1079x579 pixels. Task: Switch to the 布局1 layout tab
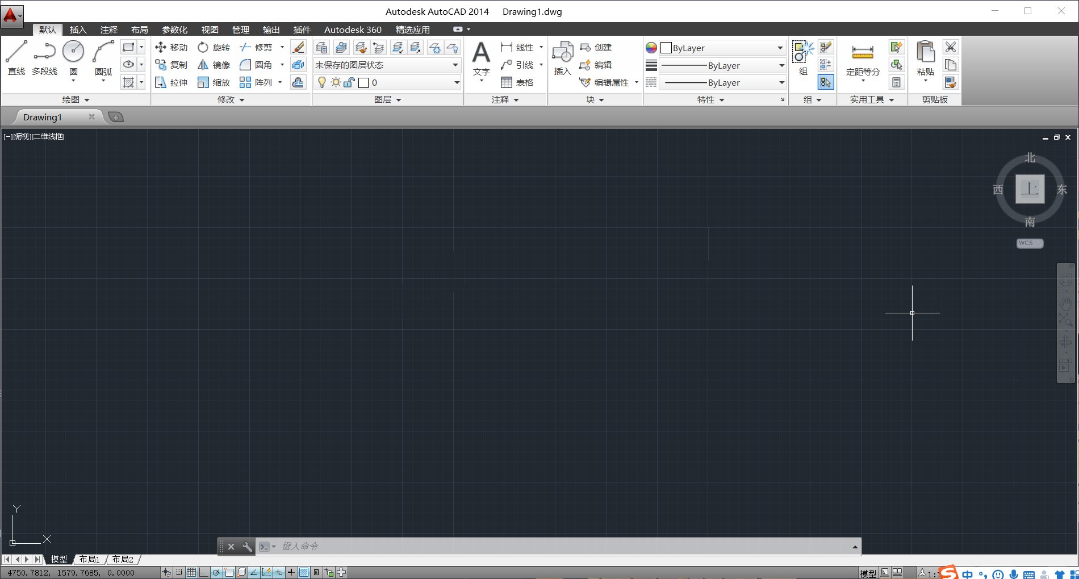tap(89, 560)
